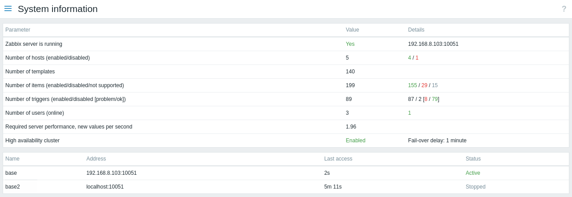Select the System information page title
The height and width of the screenshot is (197, 572).
pos(58,9)
